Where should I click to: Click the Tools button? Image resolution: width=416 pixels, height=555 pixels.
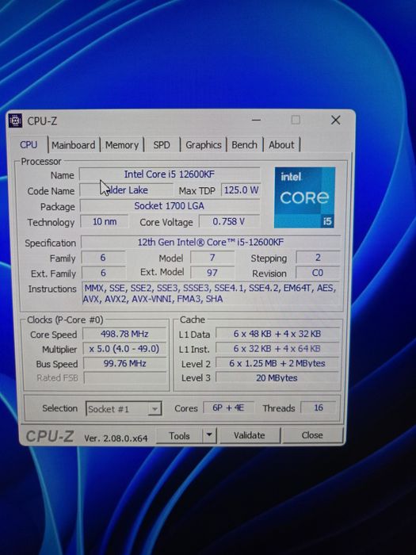pos(180,435)
